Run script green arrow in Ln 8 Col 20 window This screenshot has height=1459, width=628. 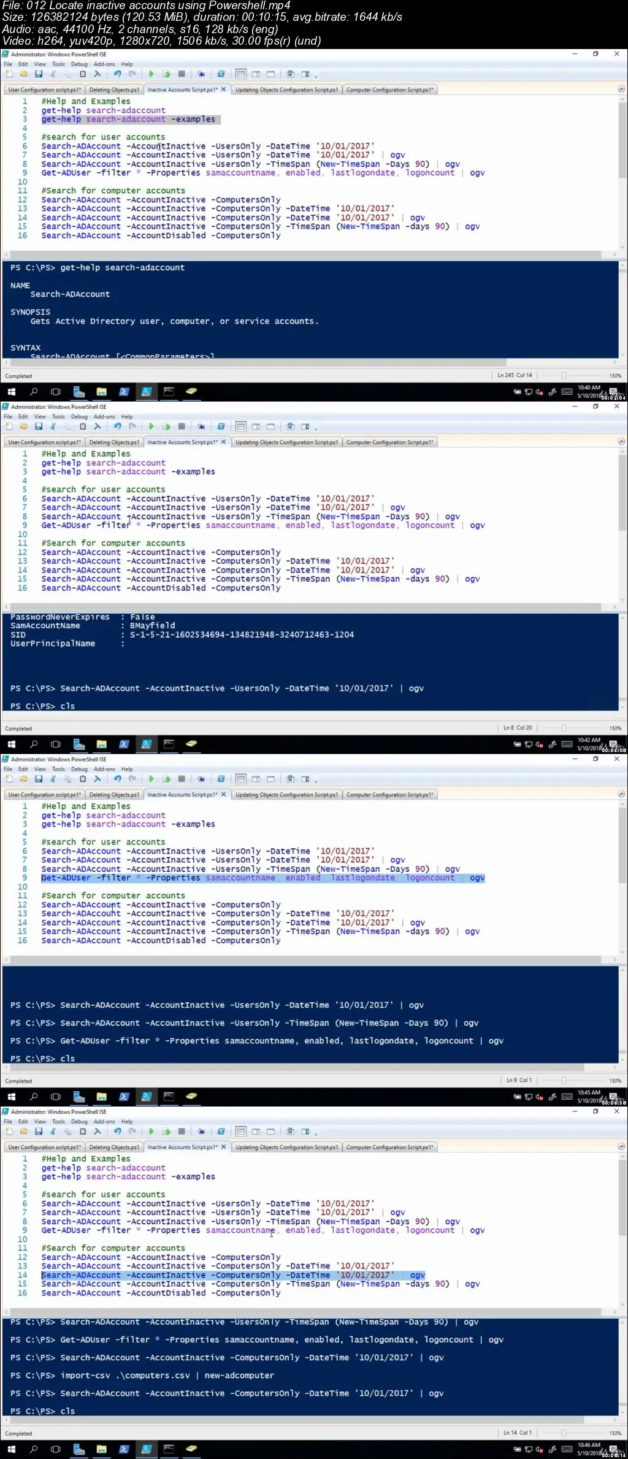click(x=151, y=427)
